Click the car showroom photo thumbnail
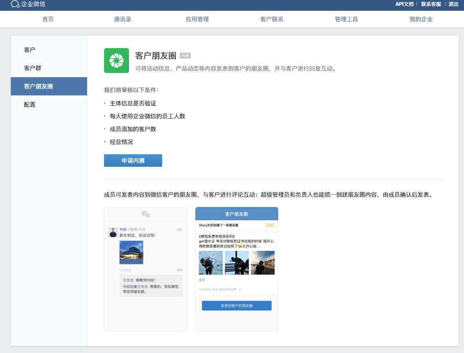Image resolution: width=464 pixels, height=353 pixels. [131, 252]
